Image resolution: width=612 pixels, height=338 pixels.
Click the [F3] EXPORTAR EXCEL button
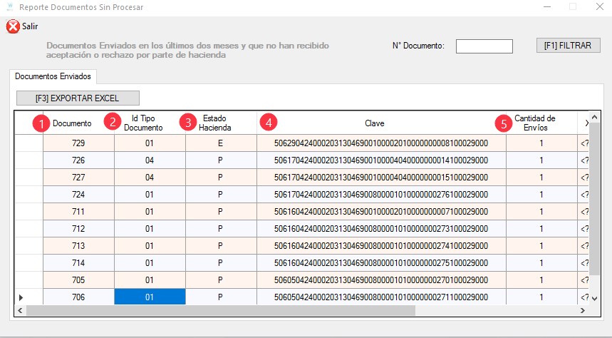coord(78,98)
